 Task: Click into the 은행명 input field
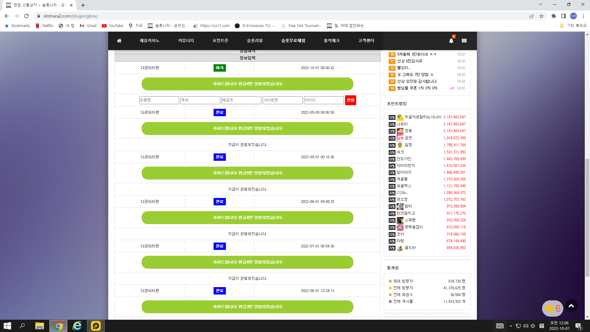(x=159, y=100)
